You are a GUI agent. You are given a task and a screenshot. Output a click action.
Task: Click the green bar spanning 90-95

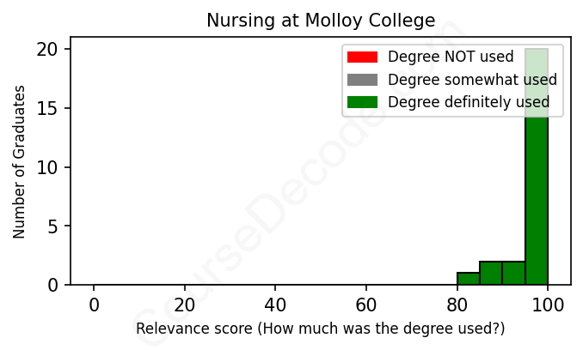point(514,273)
